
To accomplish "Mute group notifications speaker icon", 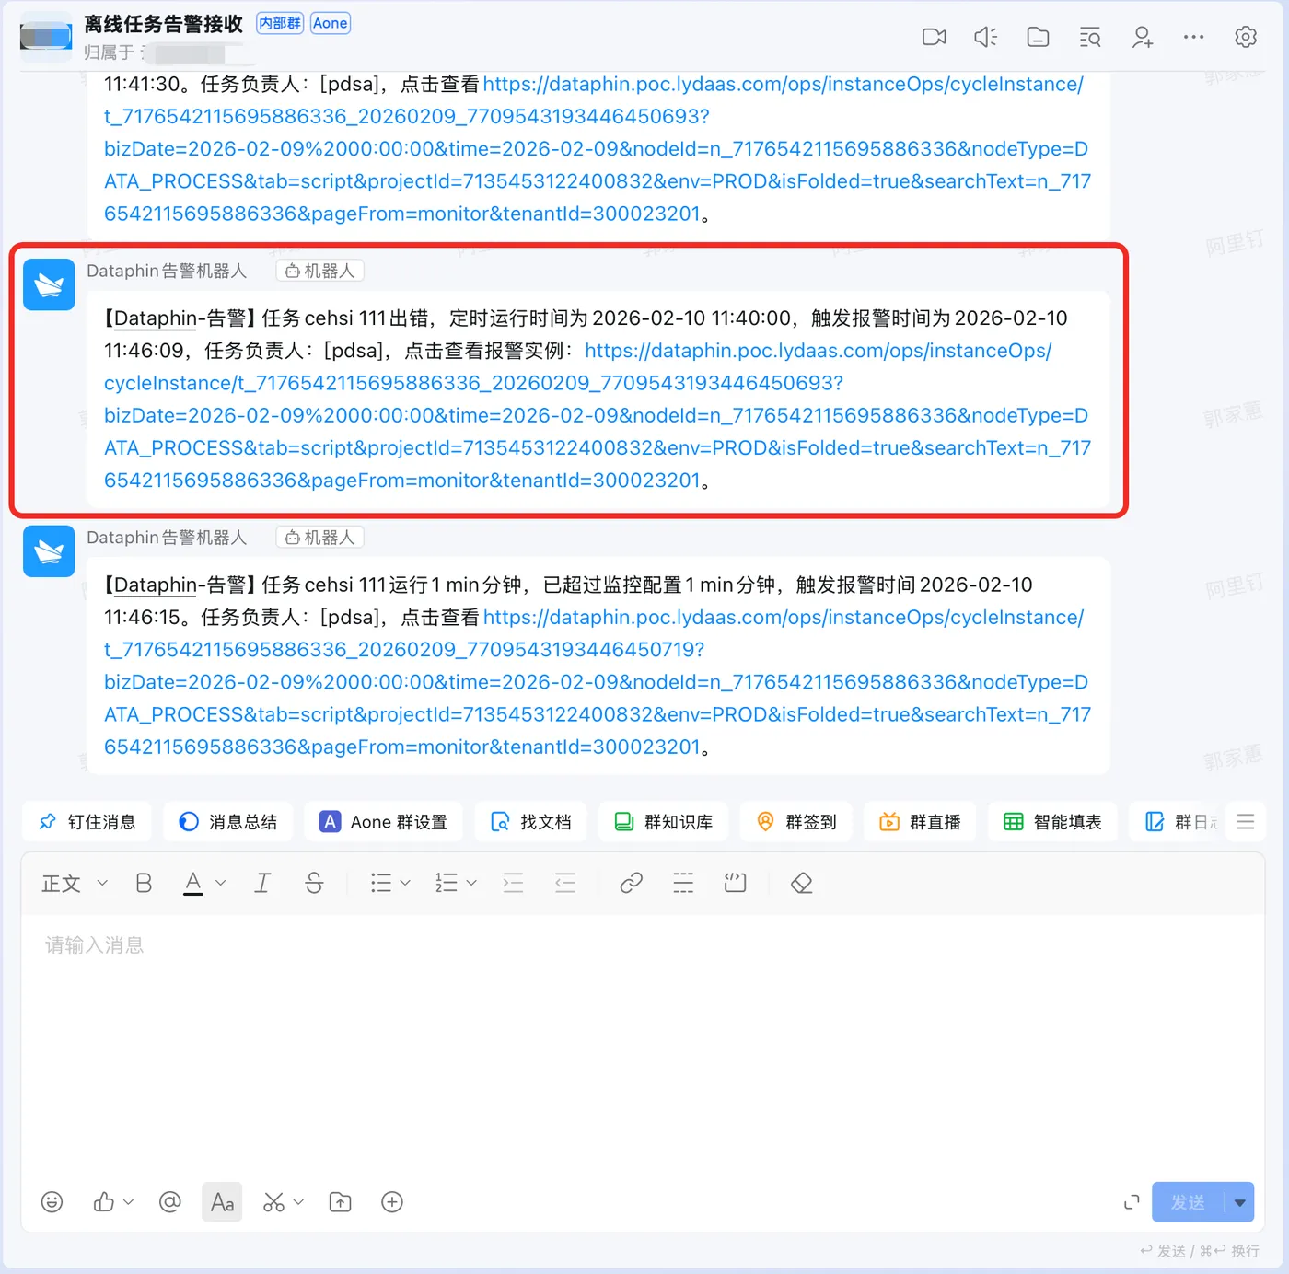I will coord(986,37).
